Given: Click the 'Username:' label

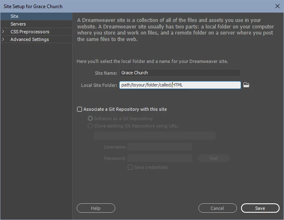Looking at the screenshot, I should point(115,147).
